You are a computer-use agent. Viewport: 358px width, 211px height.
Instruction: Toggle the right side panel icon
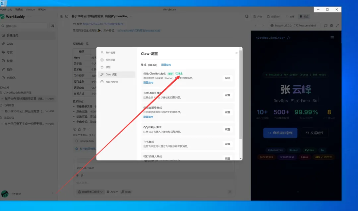(247, 17)
